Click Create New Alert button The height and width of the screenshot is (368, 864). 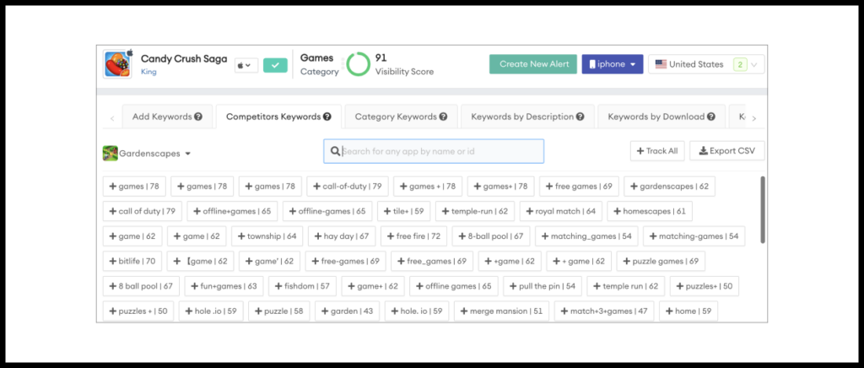click(532, 64)
